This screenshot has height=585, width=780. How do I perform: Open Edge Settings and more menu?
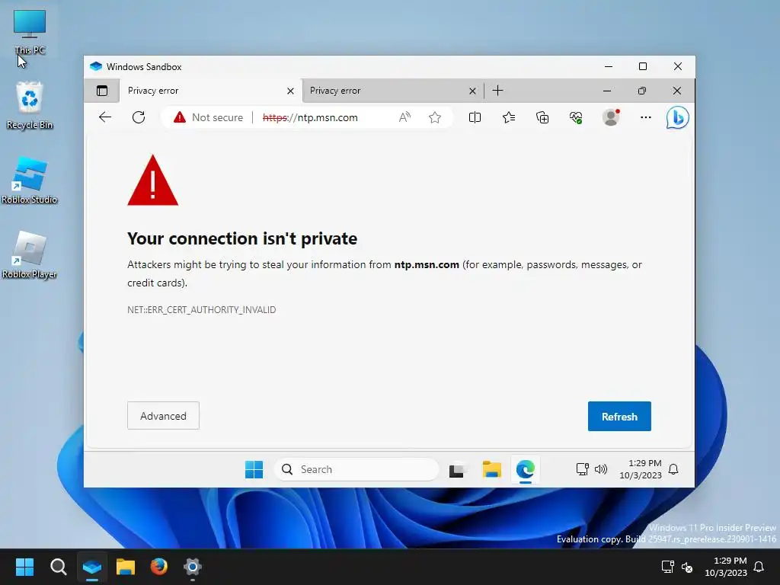point(646,117)
